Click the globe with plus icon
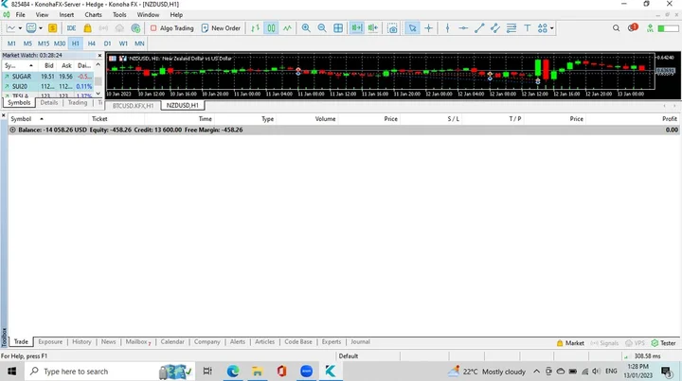The height and width of the screenshot is (381, 682). 135,28
